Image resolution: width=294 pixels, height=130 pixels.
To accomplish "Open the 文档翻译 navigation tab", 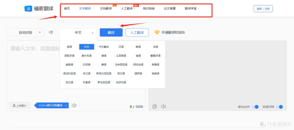I will point(106,9).
